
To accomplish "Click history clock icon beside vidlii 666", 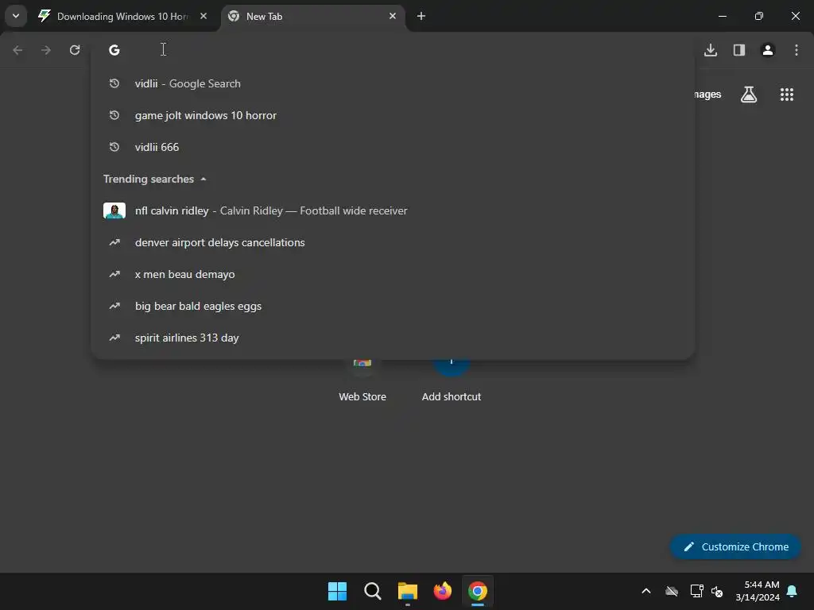I will coord(114,147).
